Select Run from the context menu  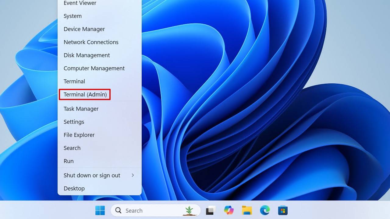point(69,161)
